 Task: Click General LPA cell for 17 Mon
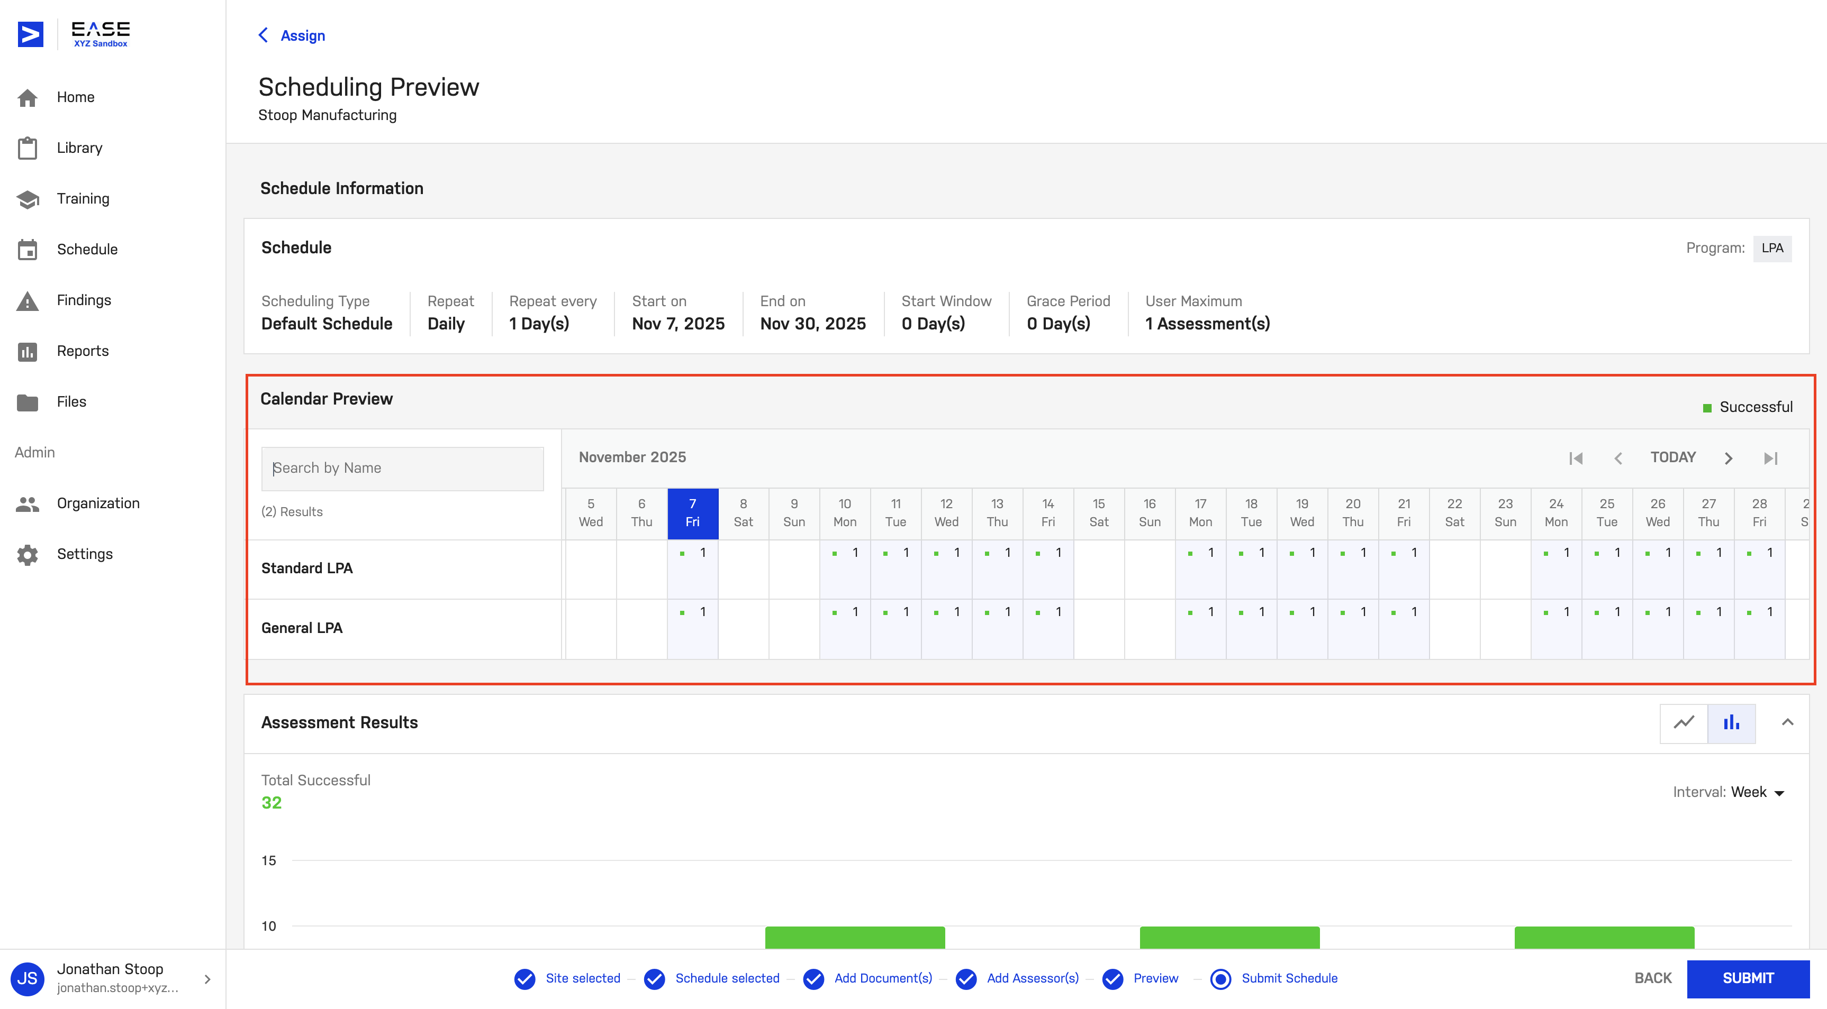click(x=1200, y=629)
